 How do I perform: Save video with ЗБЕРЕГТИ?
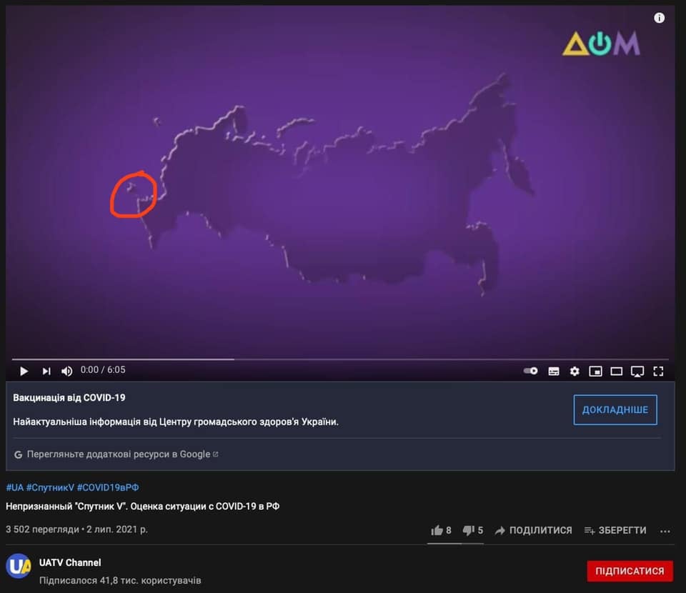[615, 530]
